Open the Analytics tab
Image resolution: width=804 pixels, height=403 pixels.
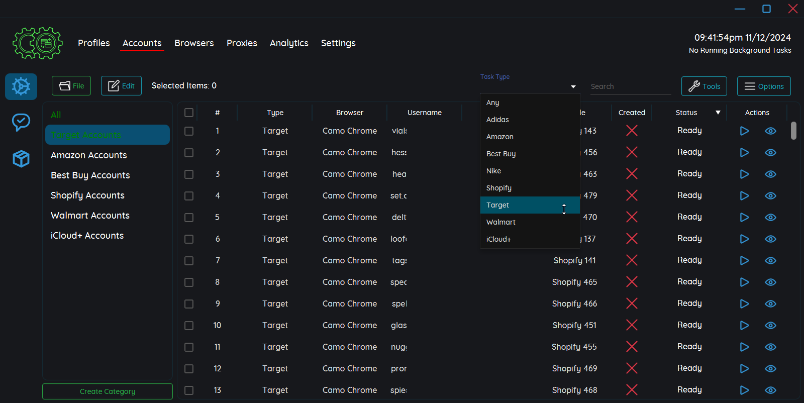[x=289, y=43]
